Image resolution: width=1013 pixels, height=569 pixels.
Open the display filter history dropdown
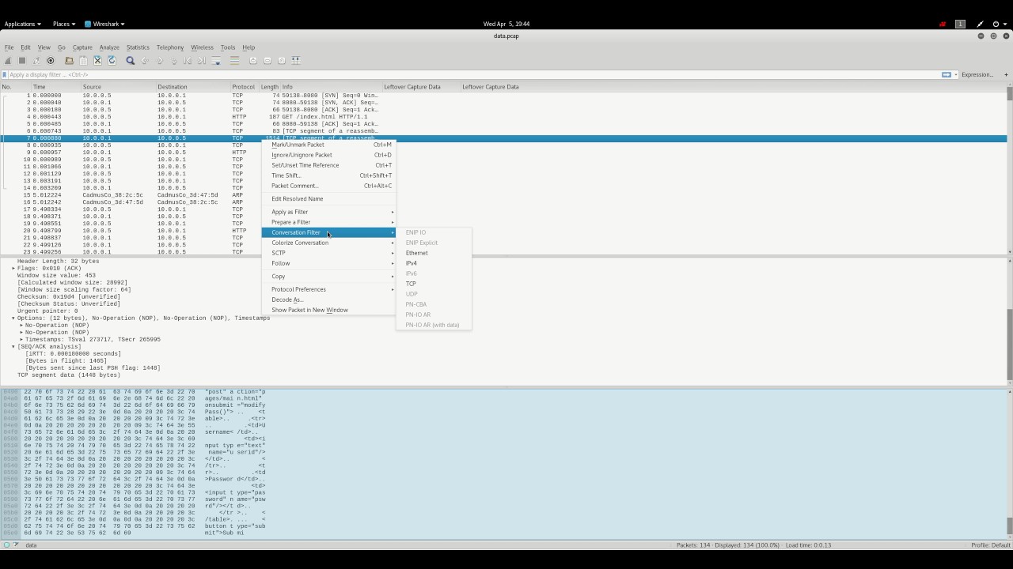(x=955, y=74)
